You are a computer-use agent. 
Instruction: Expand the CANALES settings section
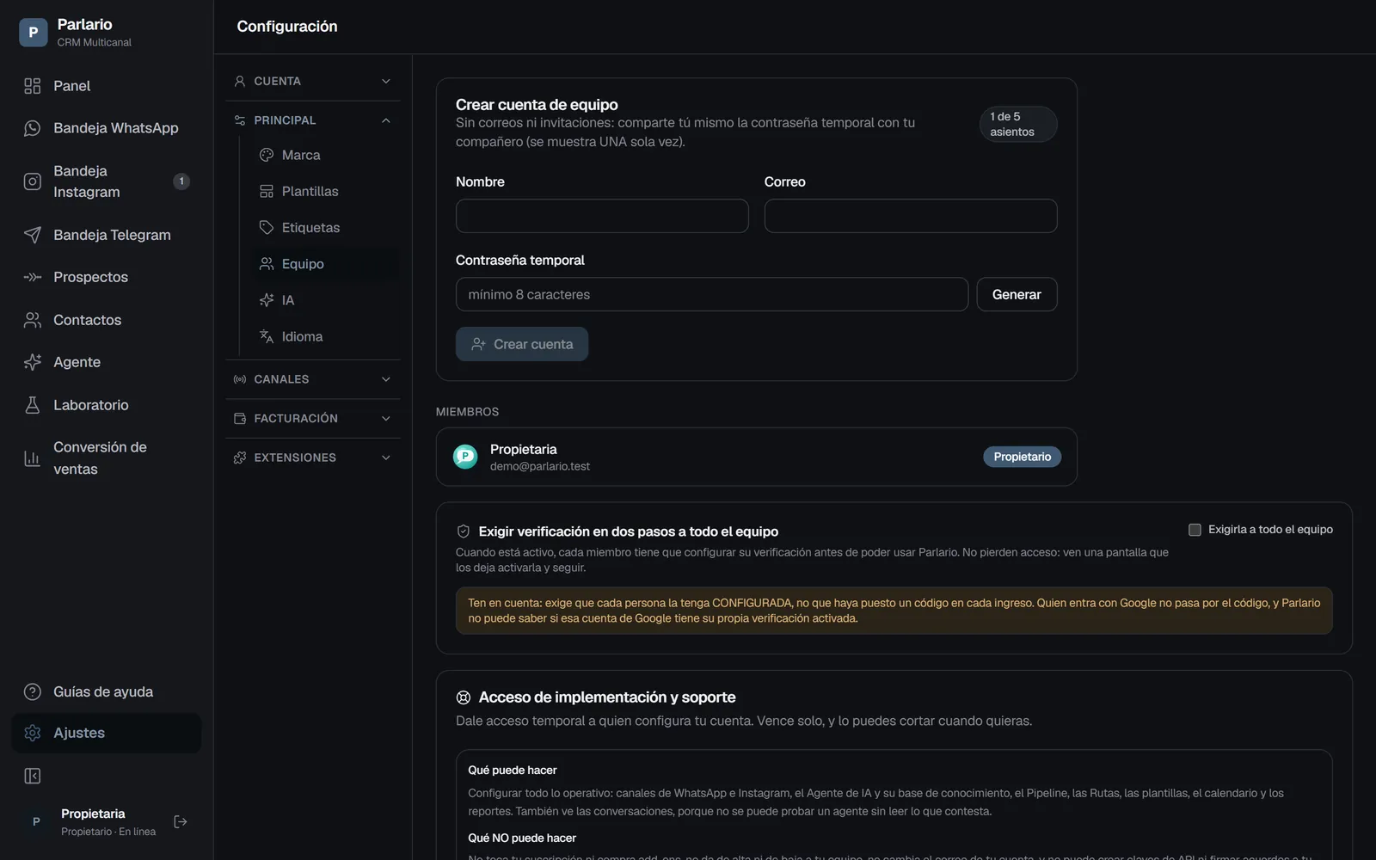(313, 379)
